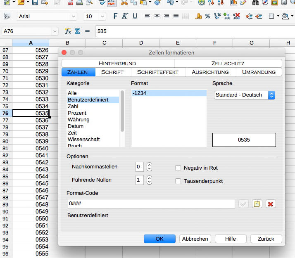
Task: Click the Cut scissors icon
Action: coord(124,2)
